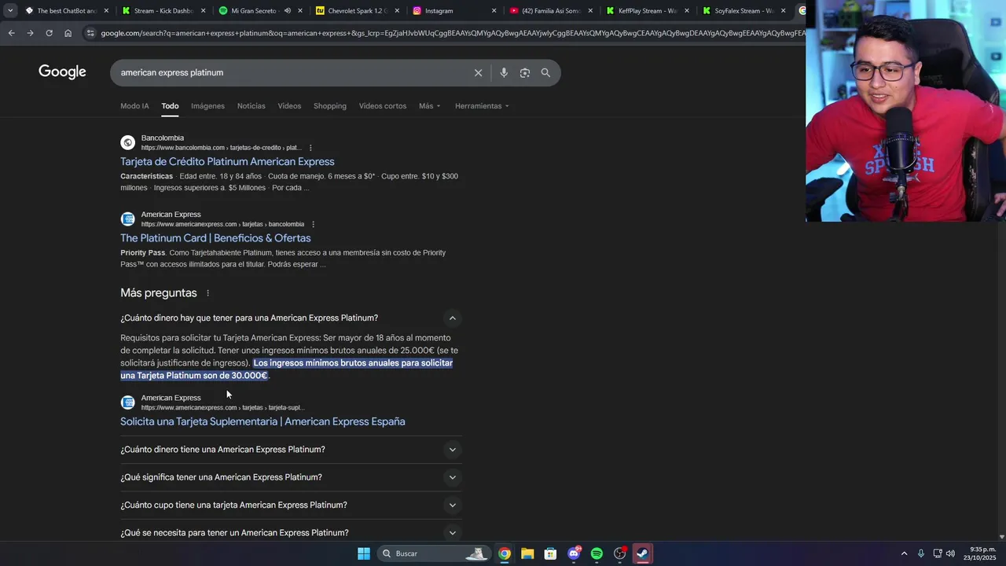Open File Explorer from the taskbar
The width and height of the screenshot is (1006, 566).
527,553
